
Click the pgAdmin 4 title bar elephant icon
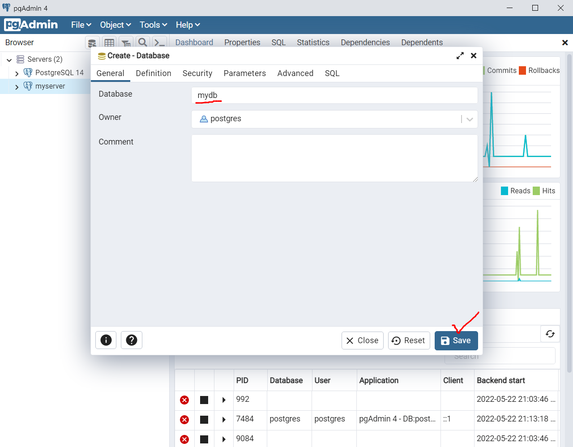(6, 8)
